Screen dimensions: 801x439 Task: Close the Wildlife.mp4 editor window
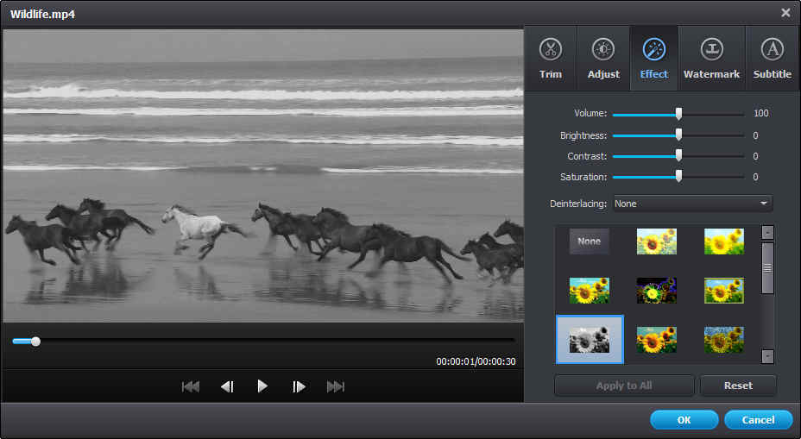click(785, 13)
